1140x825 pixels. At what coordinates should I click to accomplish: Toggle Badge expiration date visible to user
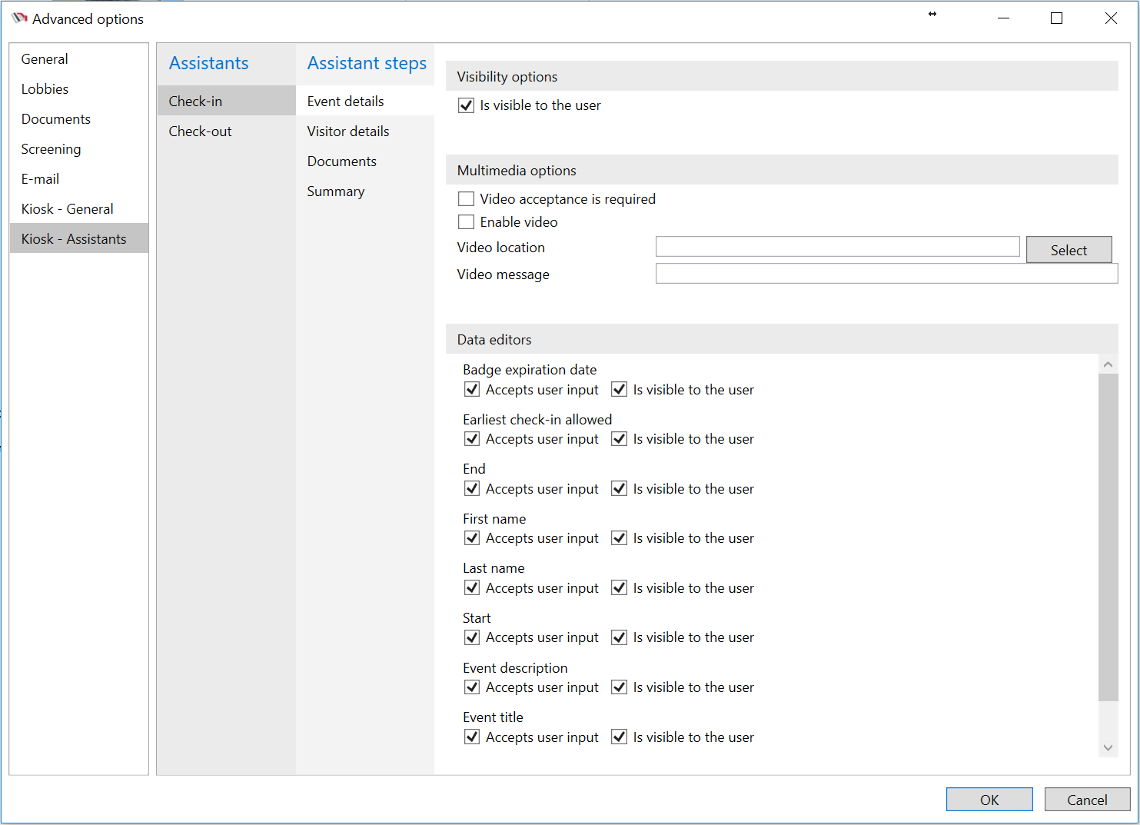coord(619,390)
